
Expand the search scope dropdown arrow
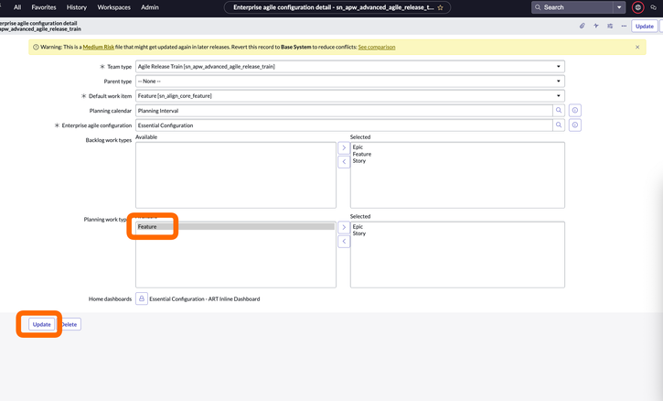[619, 7]
